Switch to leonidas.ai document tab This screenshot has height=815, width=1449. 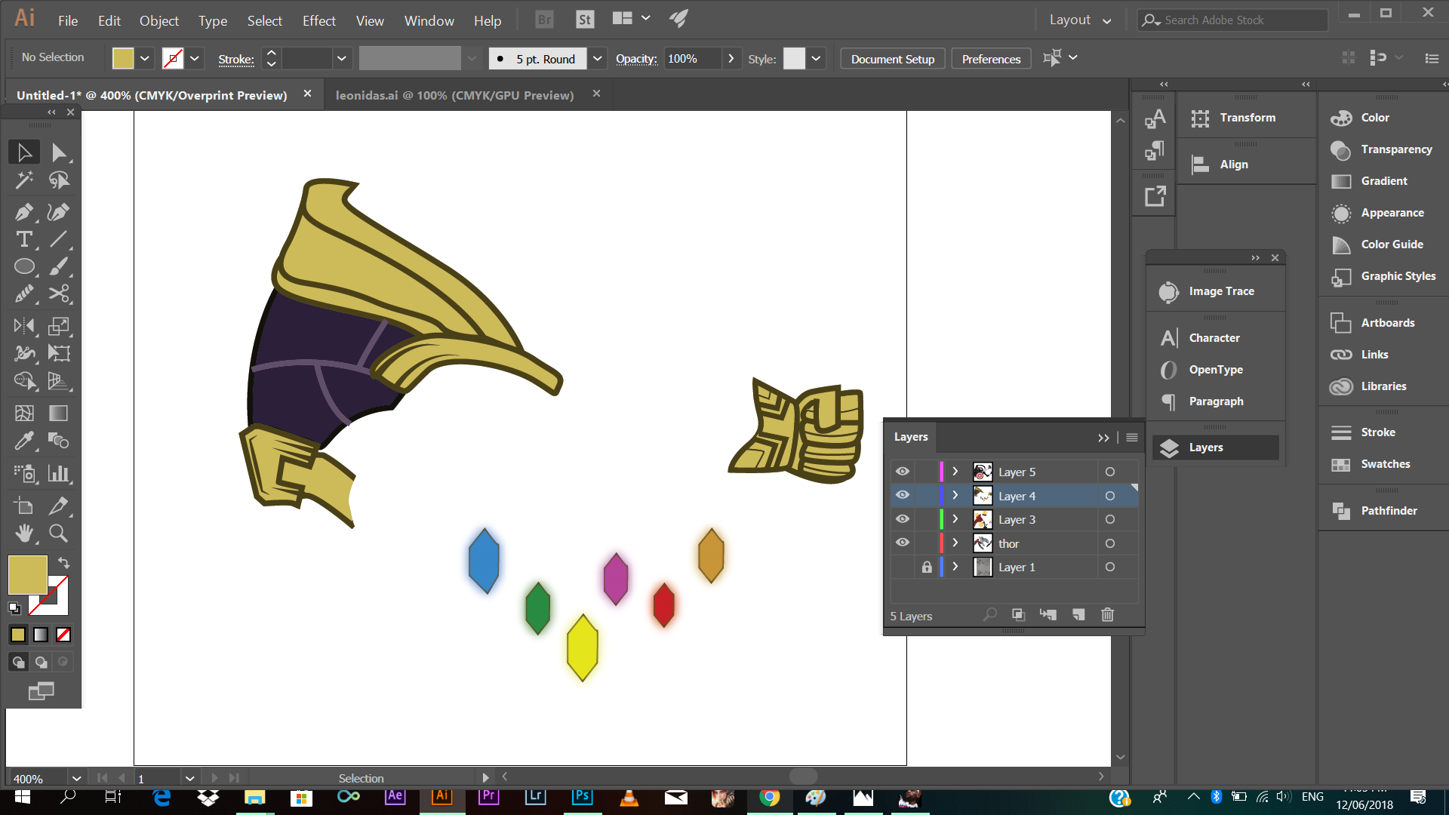click(454, 95)
